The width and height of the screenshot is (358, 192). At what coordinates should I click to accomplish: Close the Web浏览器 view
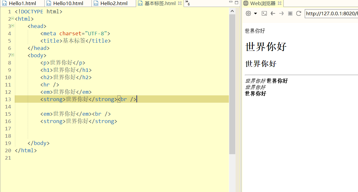click(280, 3)
